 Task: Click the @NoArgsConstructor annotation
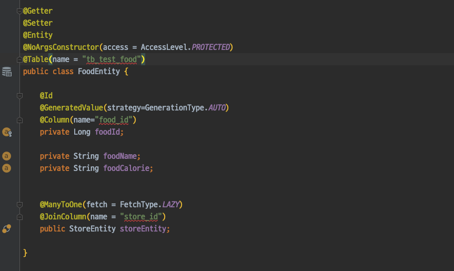click(61, 47)
